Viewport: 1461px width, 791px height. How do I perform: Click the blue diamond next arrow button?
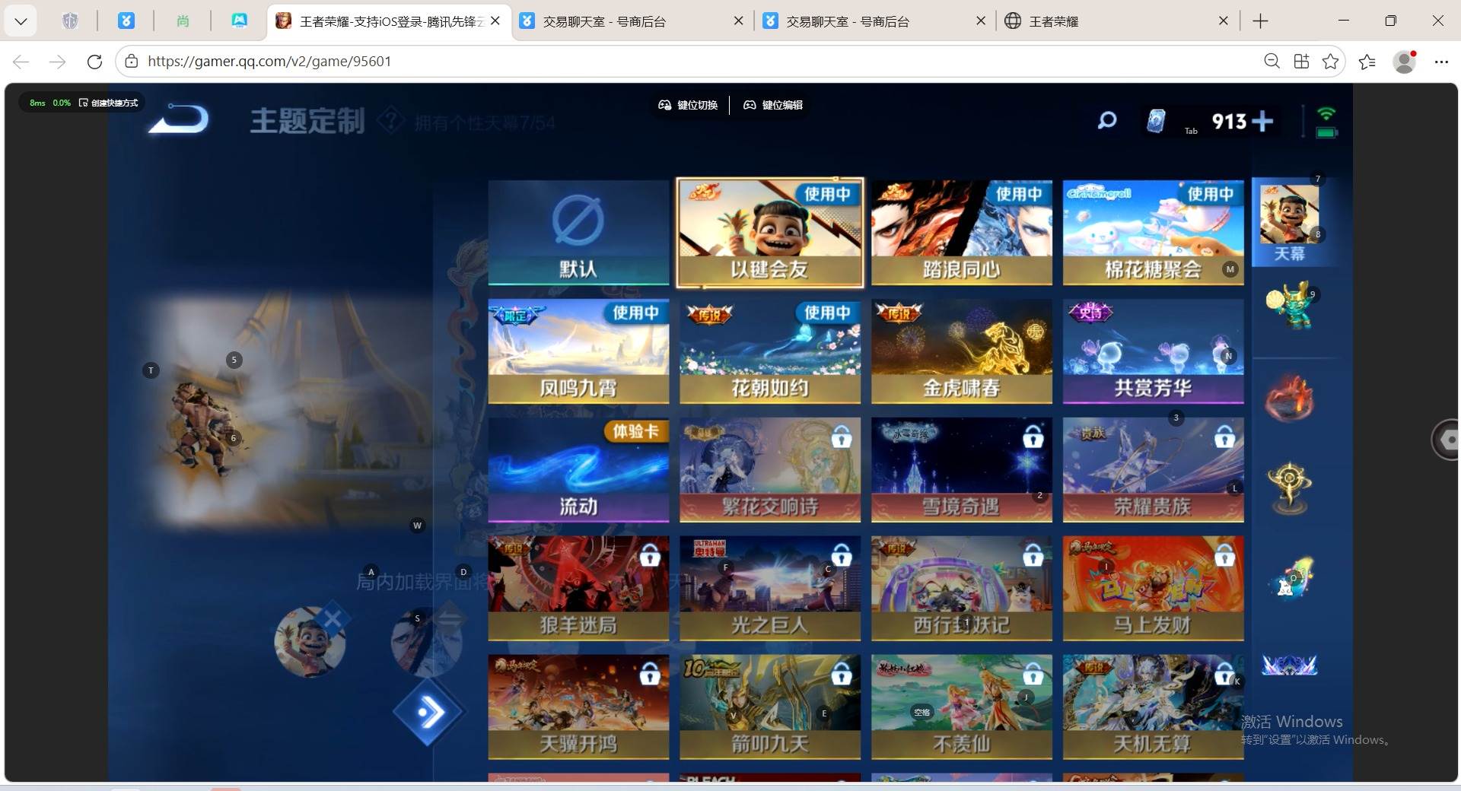(429, 713)
